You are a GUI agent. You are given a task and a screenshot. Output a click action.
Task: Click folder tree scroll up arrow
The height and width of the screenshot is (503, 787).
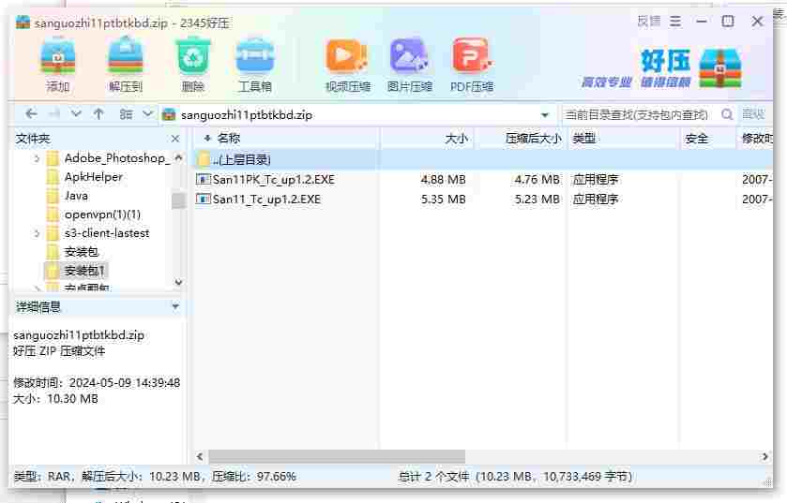[x=178, y=157]
